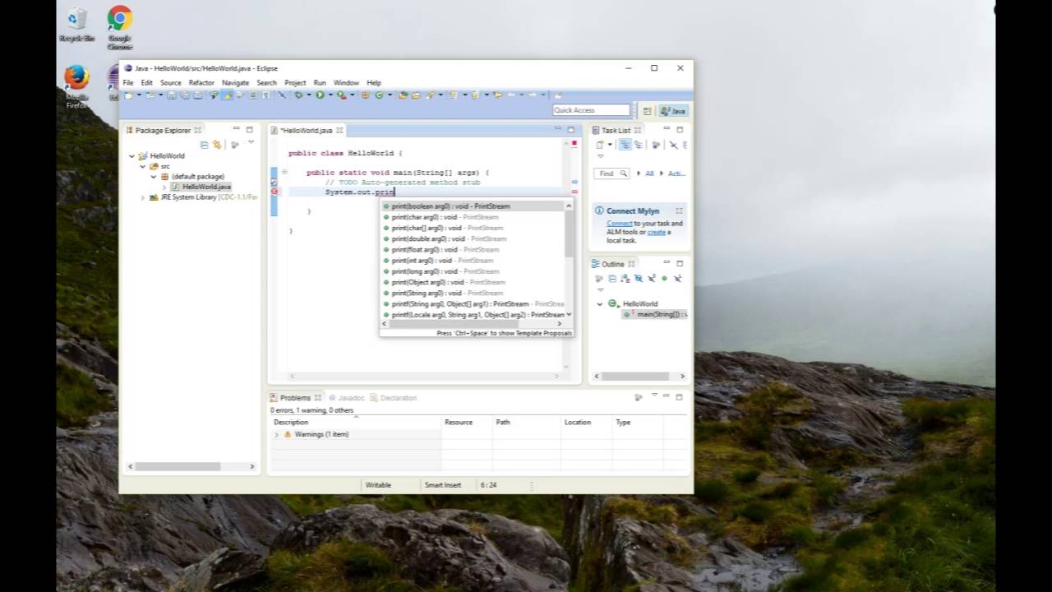Click Collapse All in Package Explorer
This screenshot has width=1052, height=592.
[205, 144]
